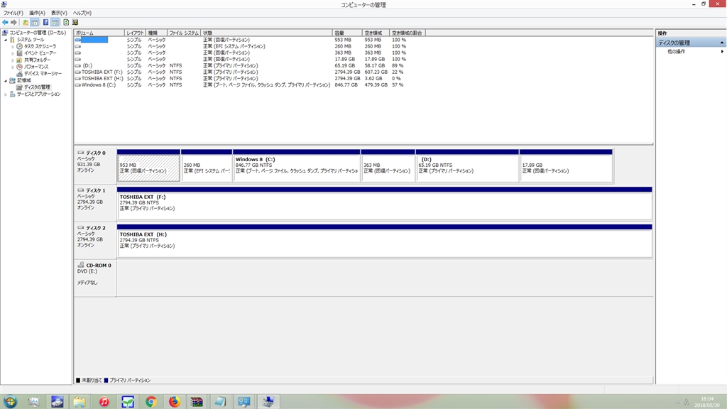Open WinRAR from the taskbar
This screenshot has width=727, height=409.
click(x=197, y=402)
